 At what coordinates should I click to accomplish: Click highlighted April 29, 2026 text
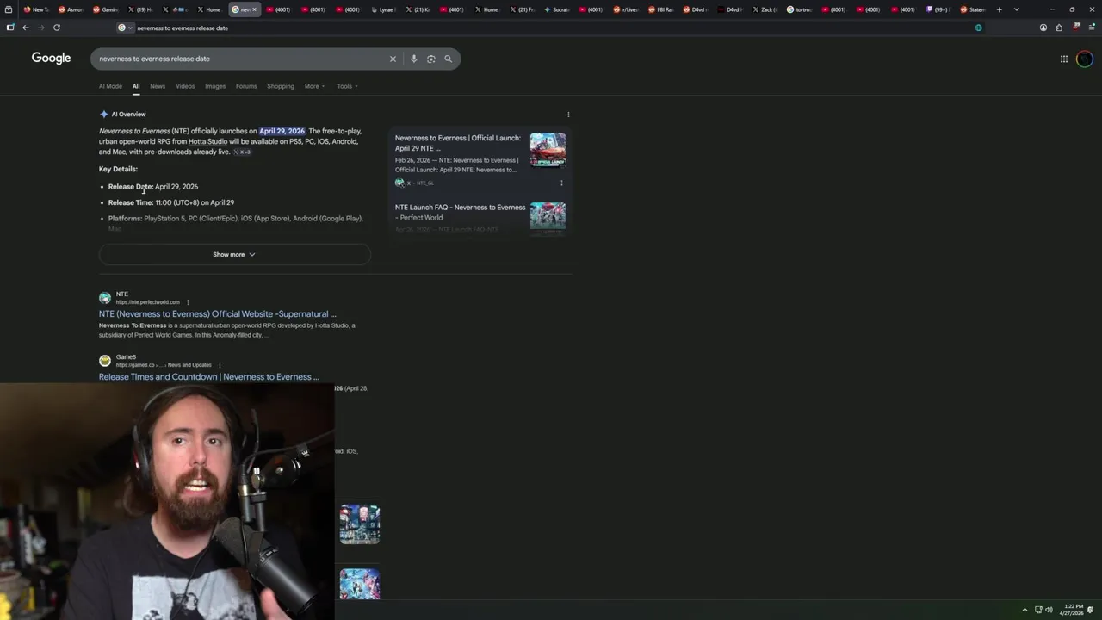tap(282, 131)
